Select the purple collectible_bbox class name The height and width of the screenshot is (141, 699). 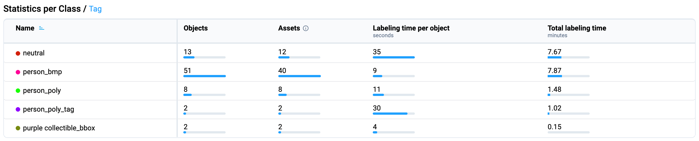(x=59, y=128)
